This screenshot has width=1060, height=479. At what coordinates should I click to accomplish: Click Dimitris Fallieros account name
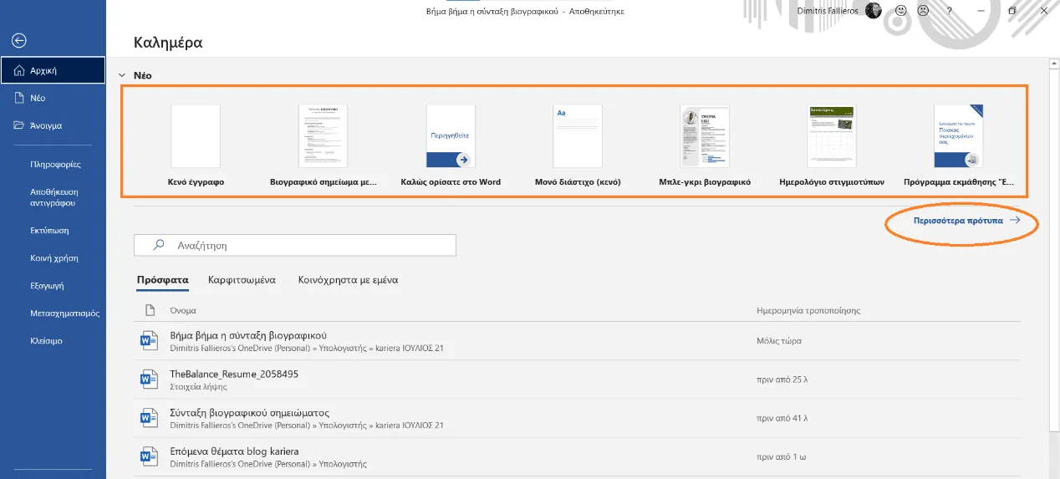[x=828, y=11]
